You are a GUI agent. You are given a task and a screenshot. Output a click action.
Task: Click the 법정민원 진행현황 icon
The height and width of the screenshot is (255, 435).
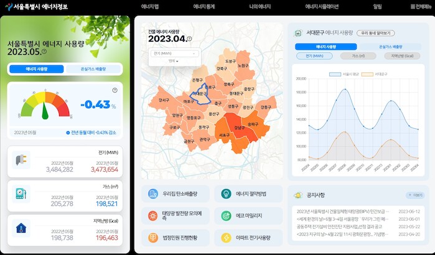click(153, 238)
